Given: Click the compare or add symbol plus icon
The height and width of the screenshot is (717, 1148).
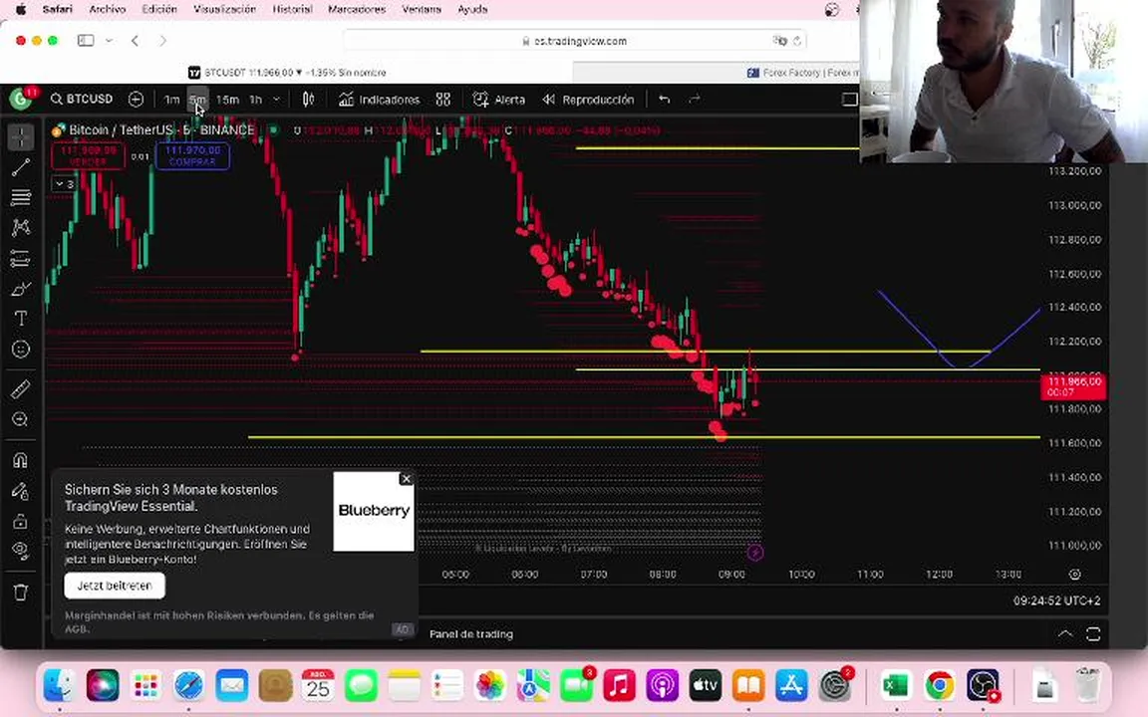Looking at the screenshot, I should 136,99.
